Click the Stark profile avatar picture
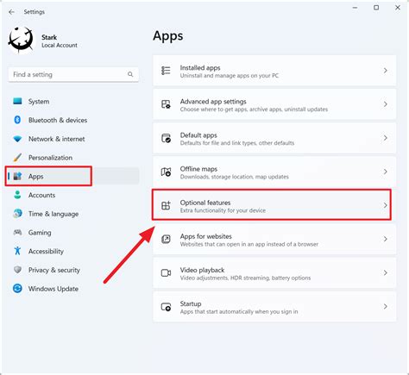This screenshot has width=409, height=375. (x=21, y=40)
